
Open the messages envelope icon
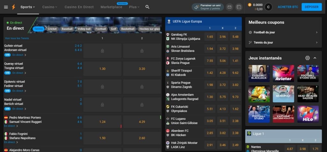pyautogui.click(x=229, y=7)
